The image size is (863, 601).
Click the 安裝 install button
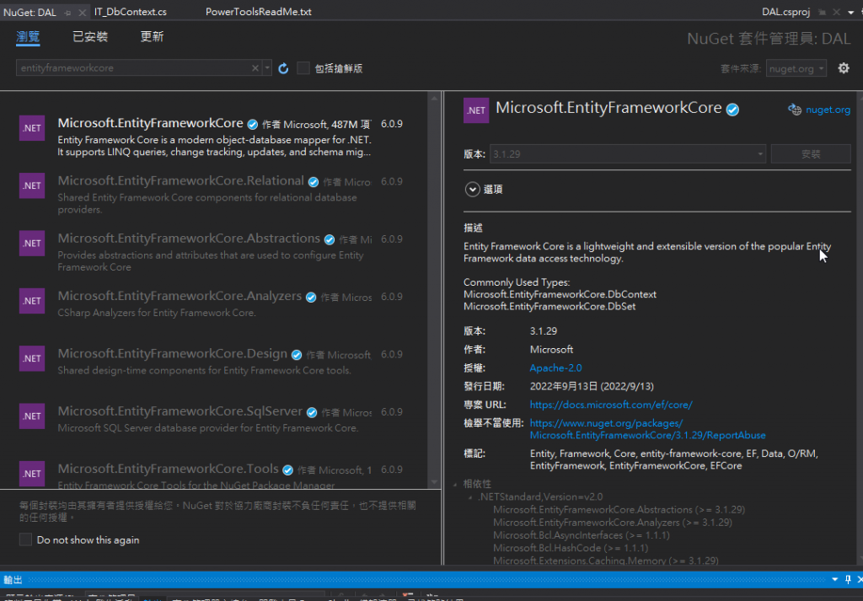tap(811, 154)
